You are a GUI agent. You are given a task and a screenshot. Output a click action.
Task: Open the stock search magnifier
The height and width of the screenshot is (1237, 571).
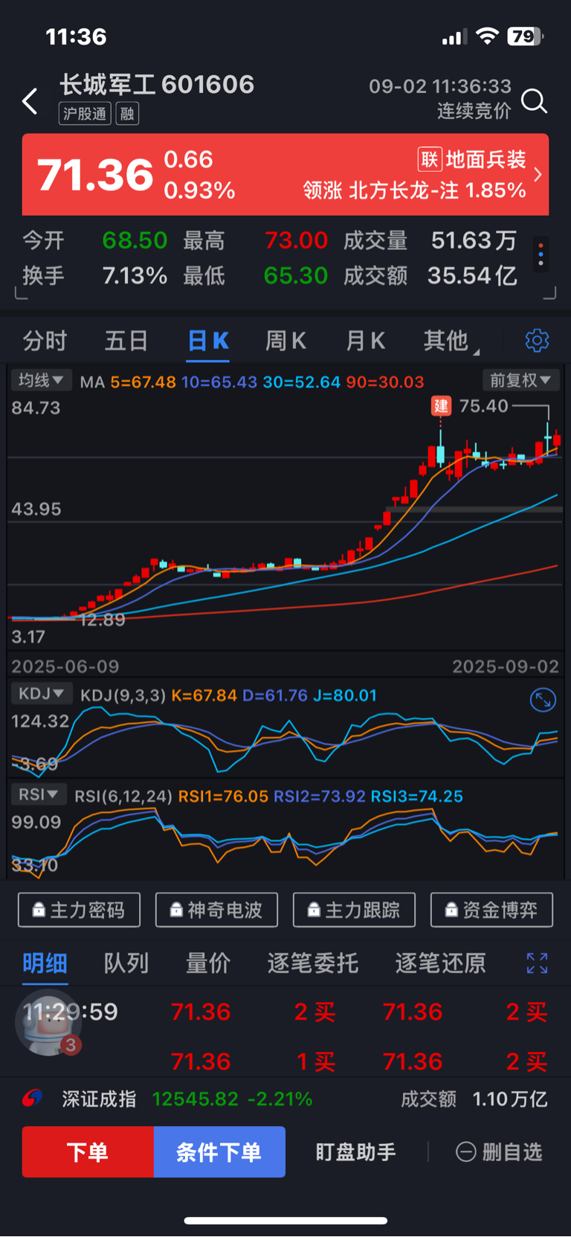pos(534,101)
